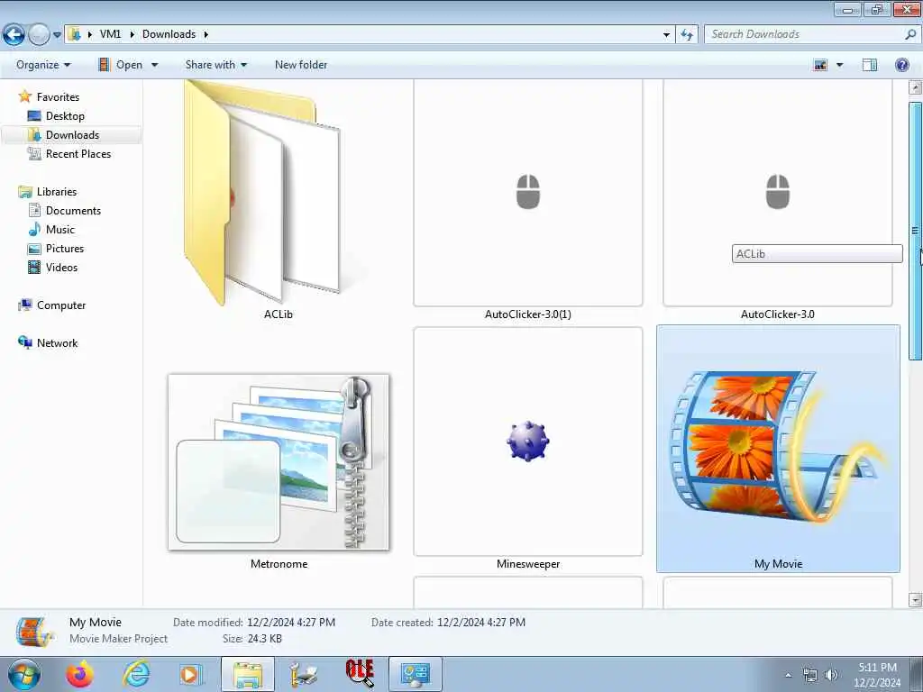Click the folder icon in the address bar
The height and width of the screenshot is (692, 923).
click(x=74, y=34)
